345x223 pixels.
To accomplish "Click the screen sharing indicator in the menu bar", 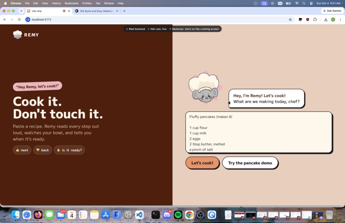I will [x=264, y=3].
